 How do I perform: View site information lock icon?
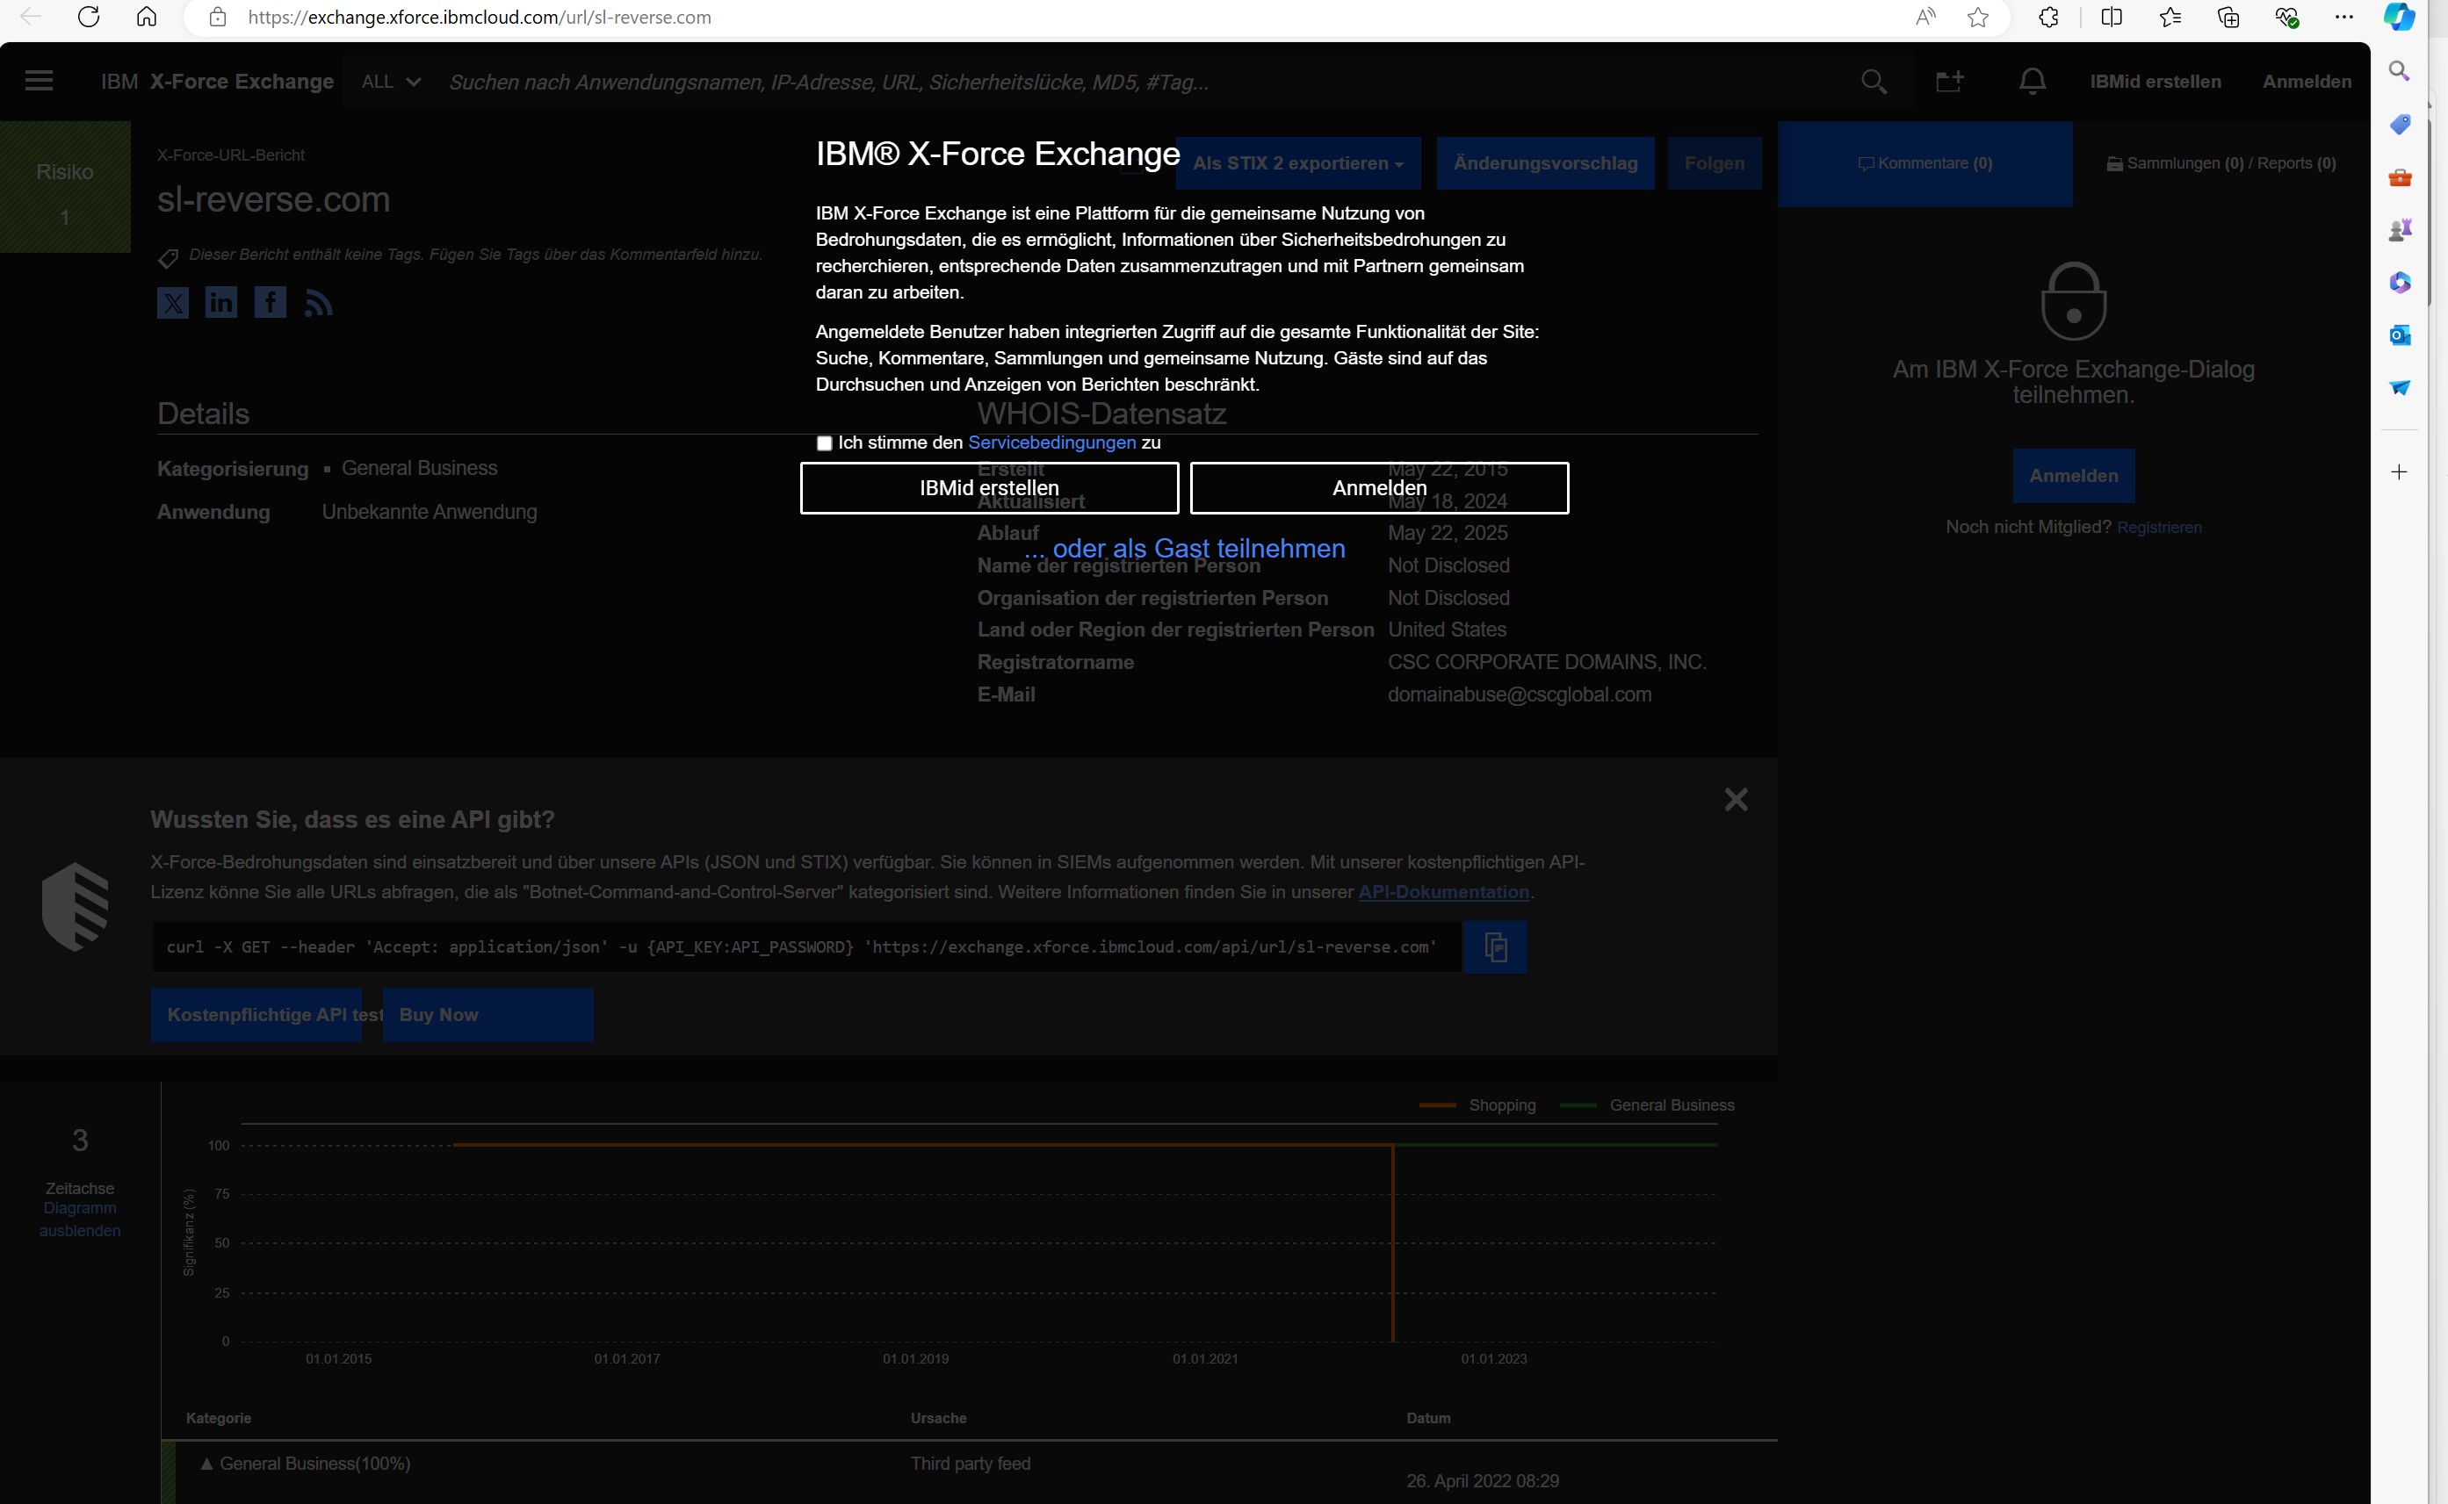(x=218, y=17)
